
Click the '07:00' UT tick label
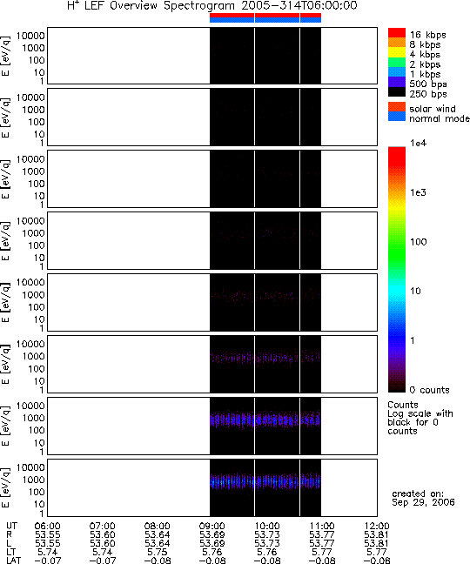click(x=103, y=527)
